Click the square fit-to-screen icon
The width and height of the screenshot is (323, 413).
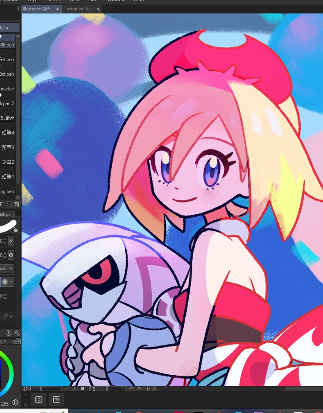pyautogui.click(x=82, y=389)
